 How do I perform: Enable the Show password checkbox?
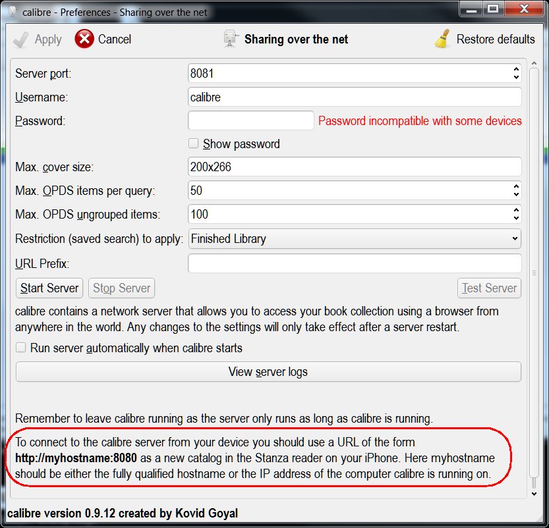click(194, 144)
